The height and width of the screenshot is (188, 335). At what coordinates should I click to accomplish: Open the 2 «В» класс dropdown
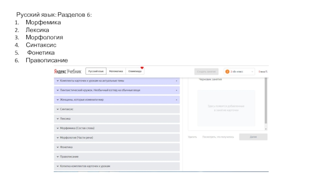(x=240, y=71)
